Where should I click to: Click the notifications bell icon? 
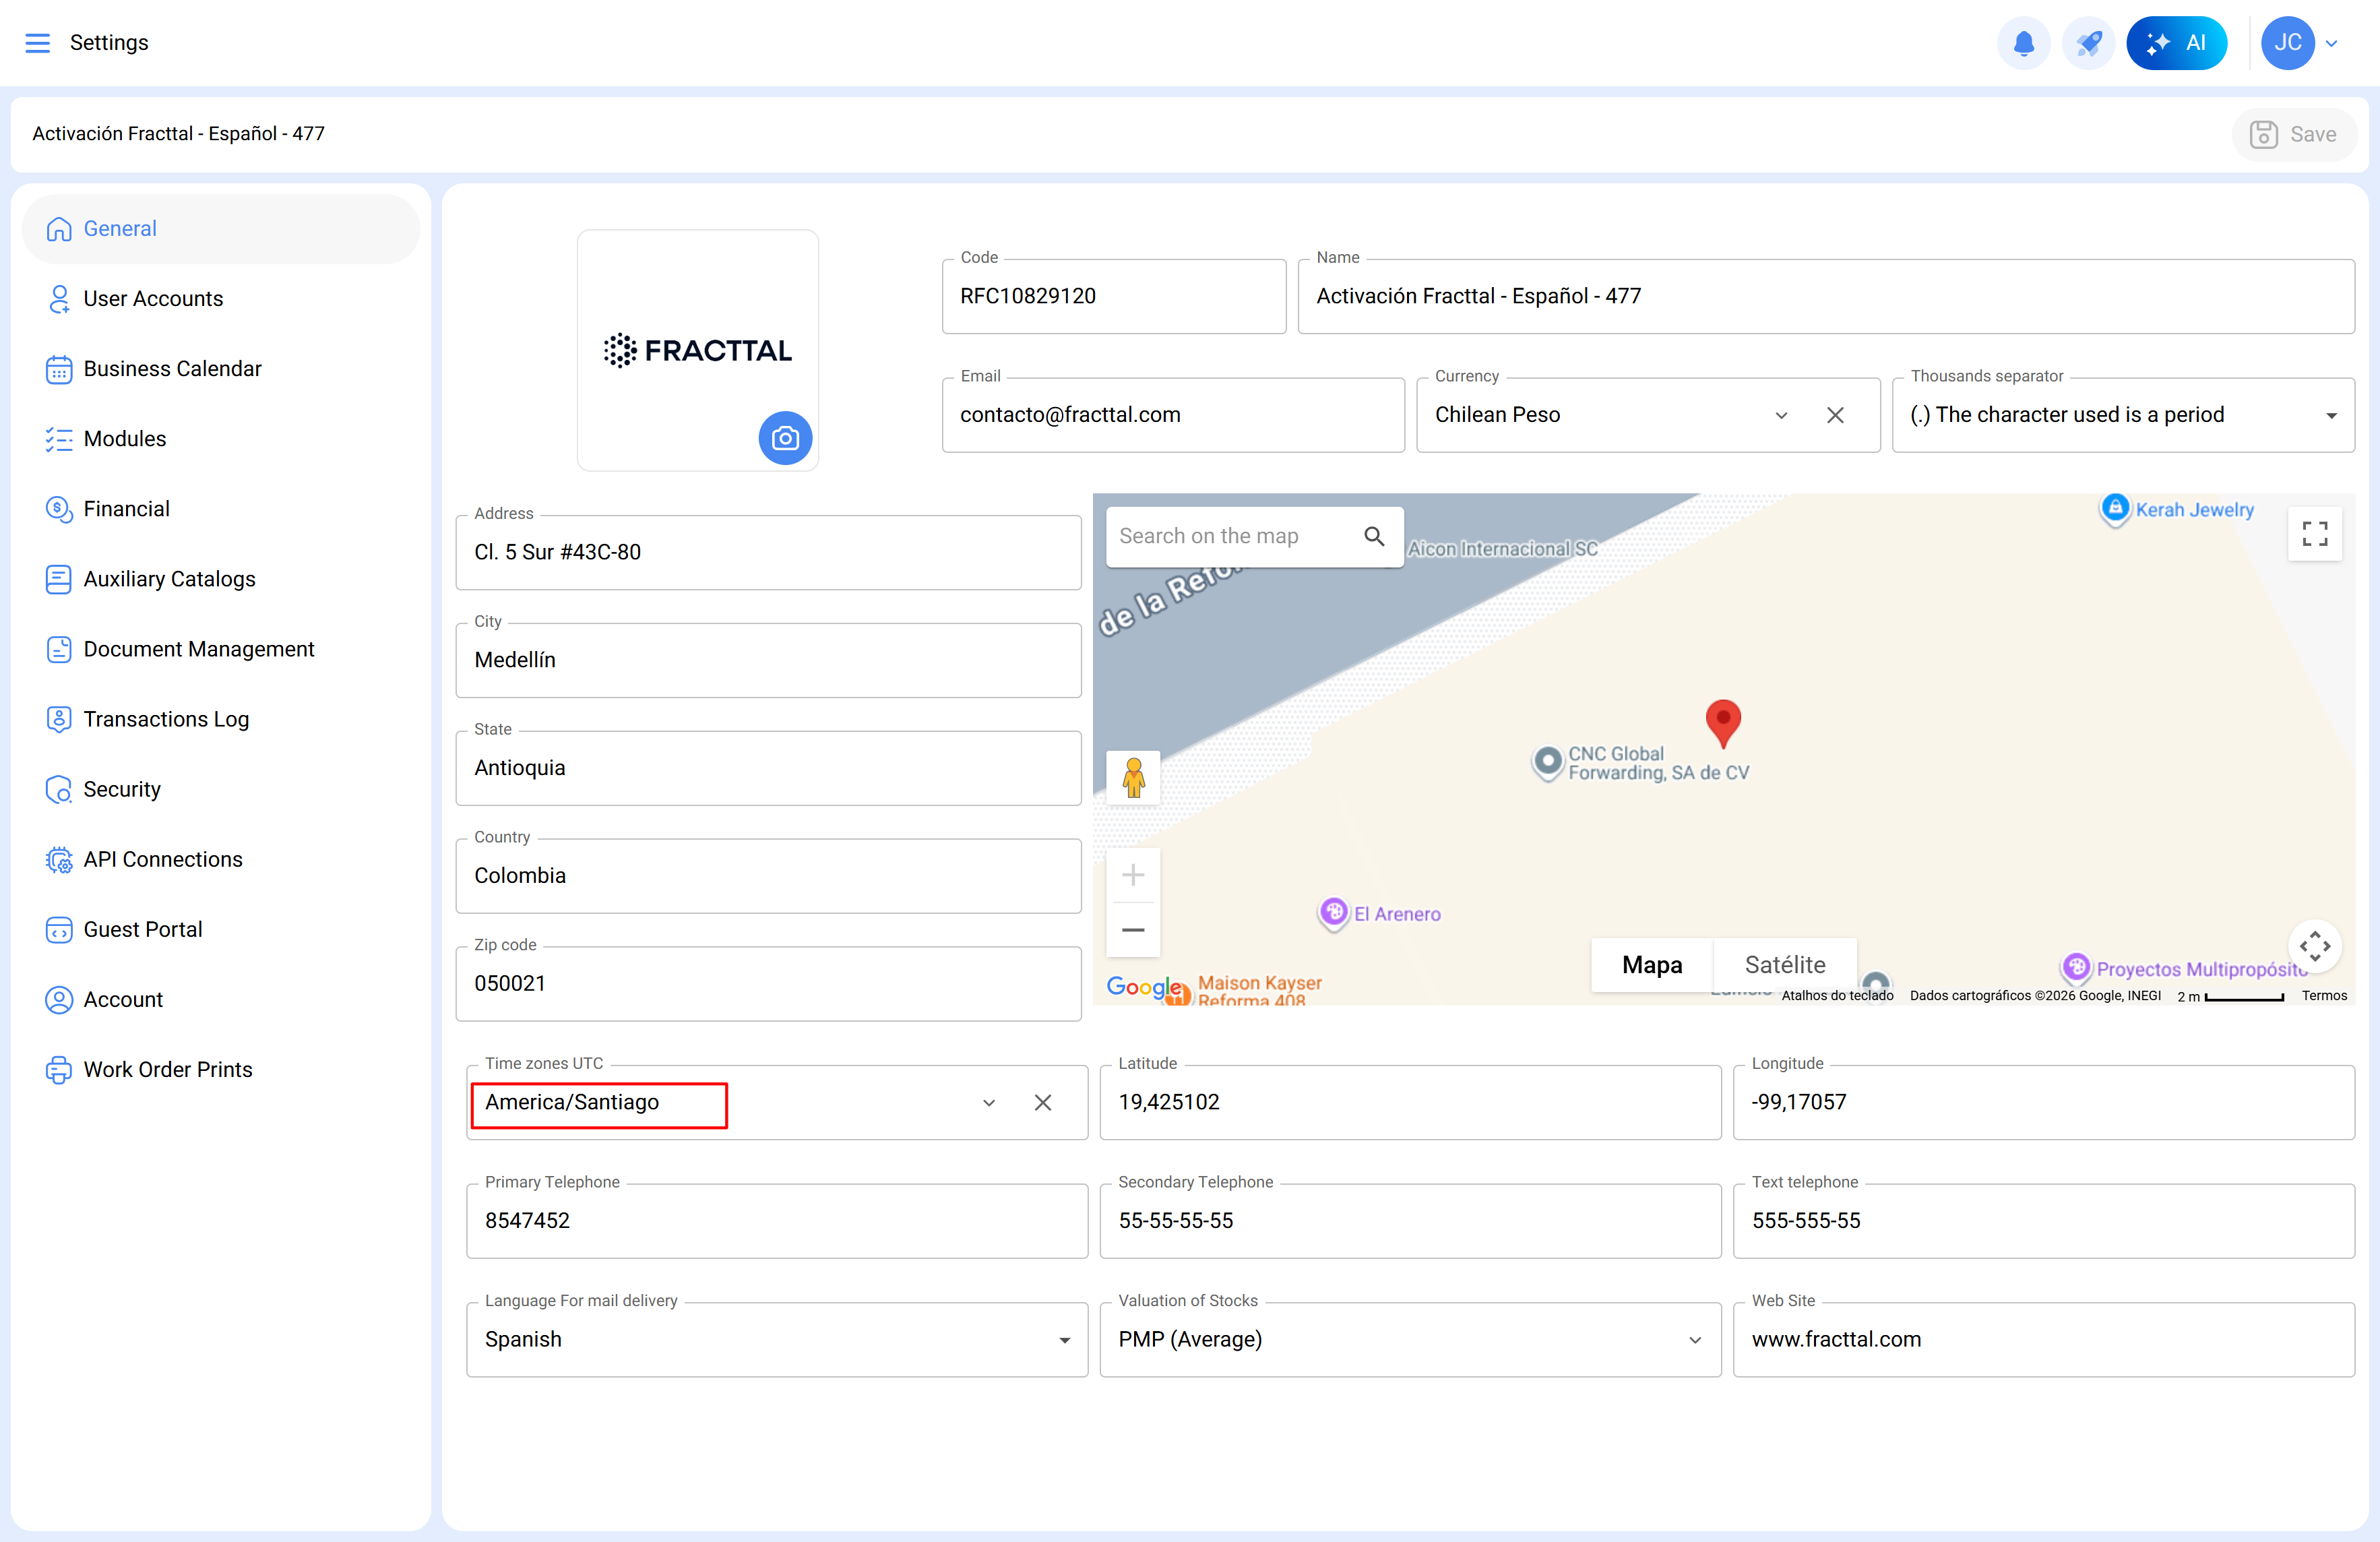pyautogui.click(x=2023, y=43)
